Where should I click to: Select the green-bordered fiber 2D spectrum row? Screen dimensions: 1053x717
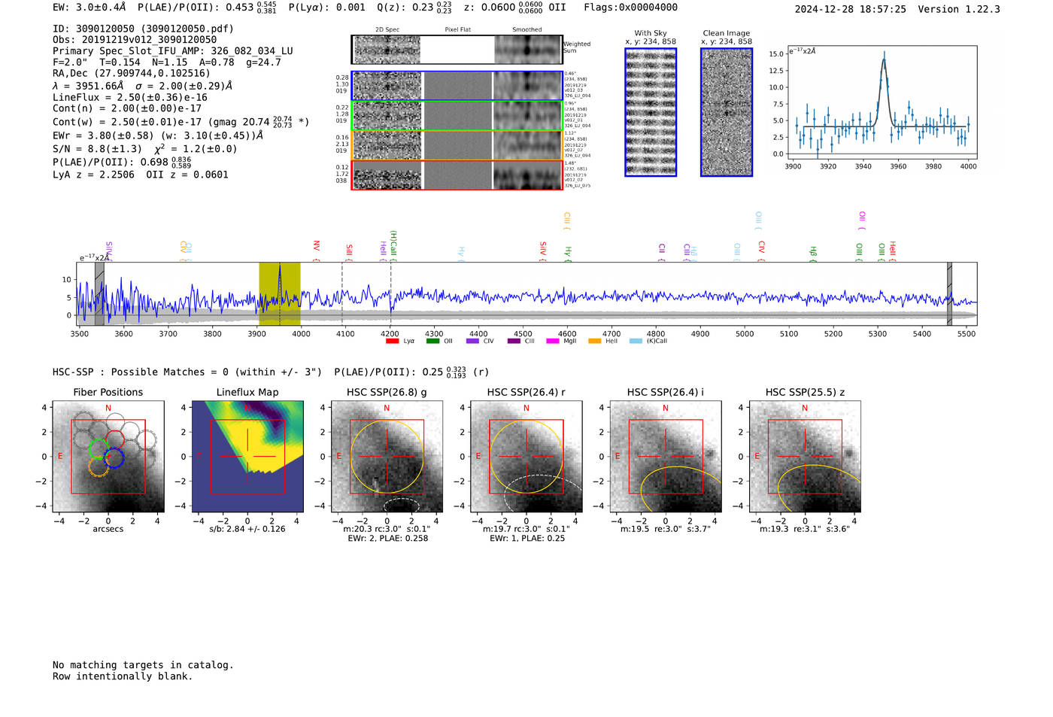click(x=457, y=116)
